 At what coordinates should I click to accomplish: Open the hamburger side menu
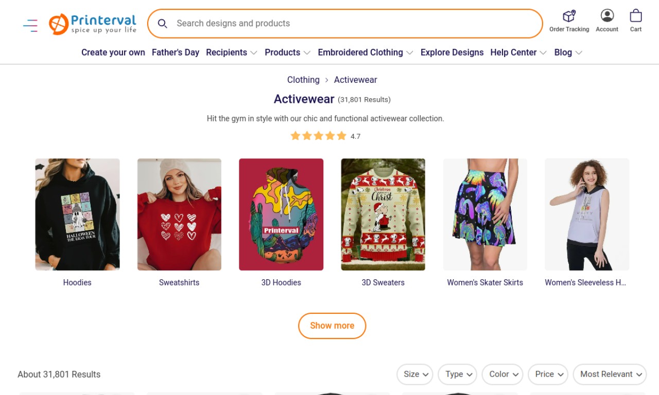(30, 25)
